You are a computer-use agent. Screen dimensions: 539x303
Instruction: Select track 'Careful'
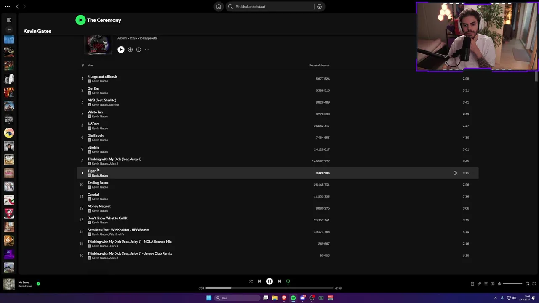click(x=93, y=194)
